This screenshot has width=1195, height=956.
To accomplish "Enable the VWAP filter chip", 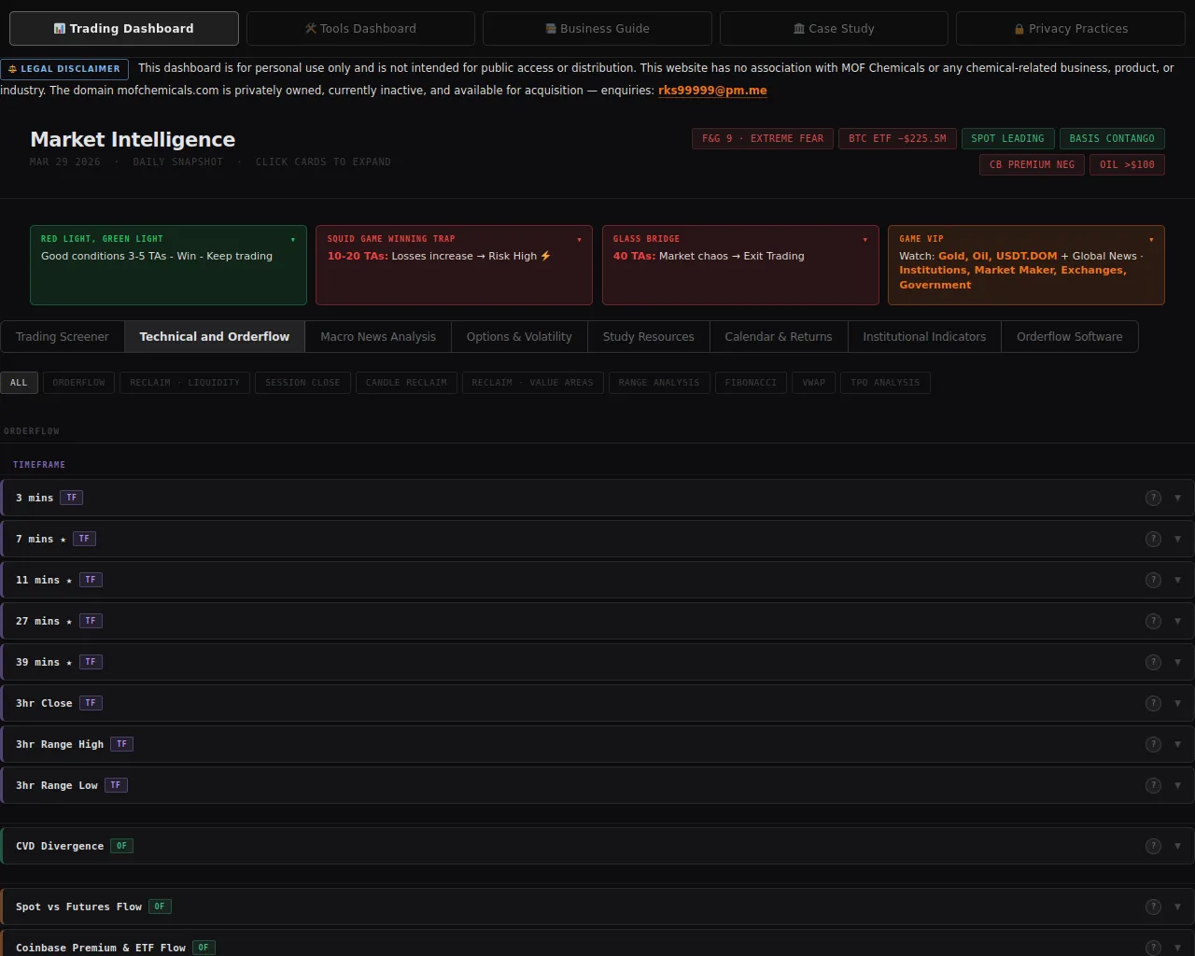I will pos(813,383).
